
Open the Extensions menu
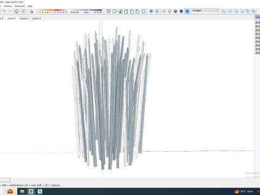coord(19,6)
